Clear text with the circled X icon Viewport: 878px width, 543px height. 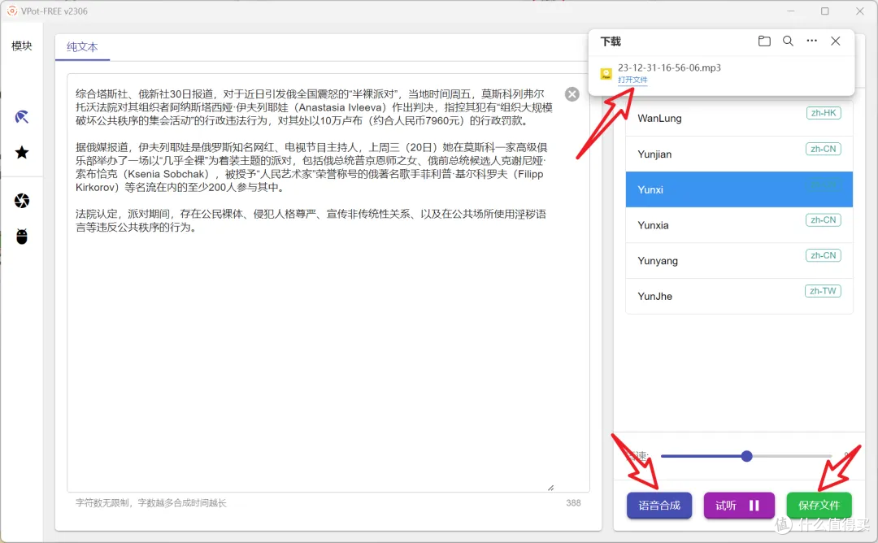(572, 94)
